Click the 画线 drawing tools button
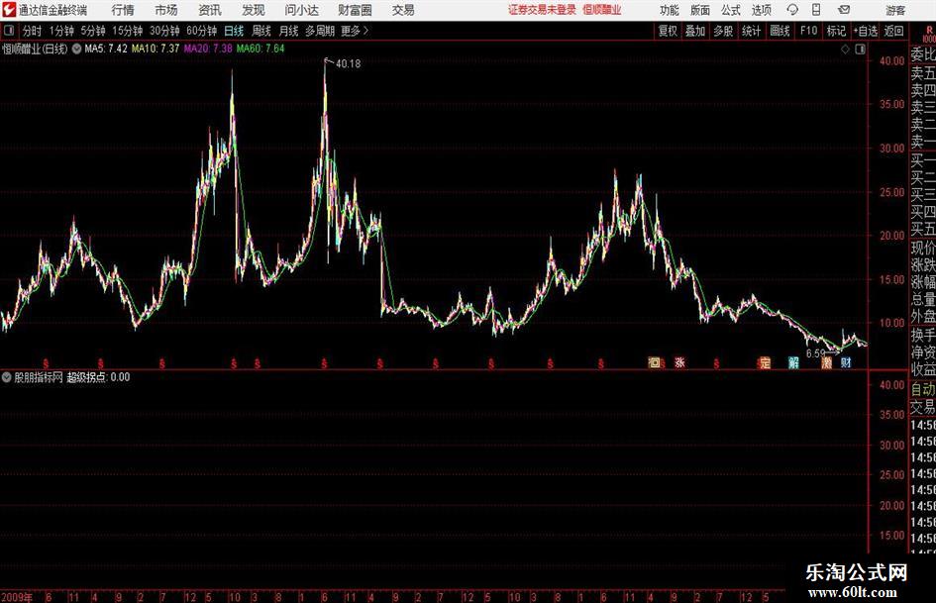The image size is (936, 603). pos(780,31)
